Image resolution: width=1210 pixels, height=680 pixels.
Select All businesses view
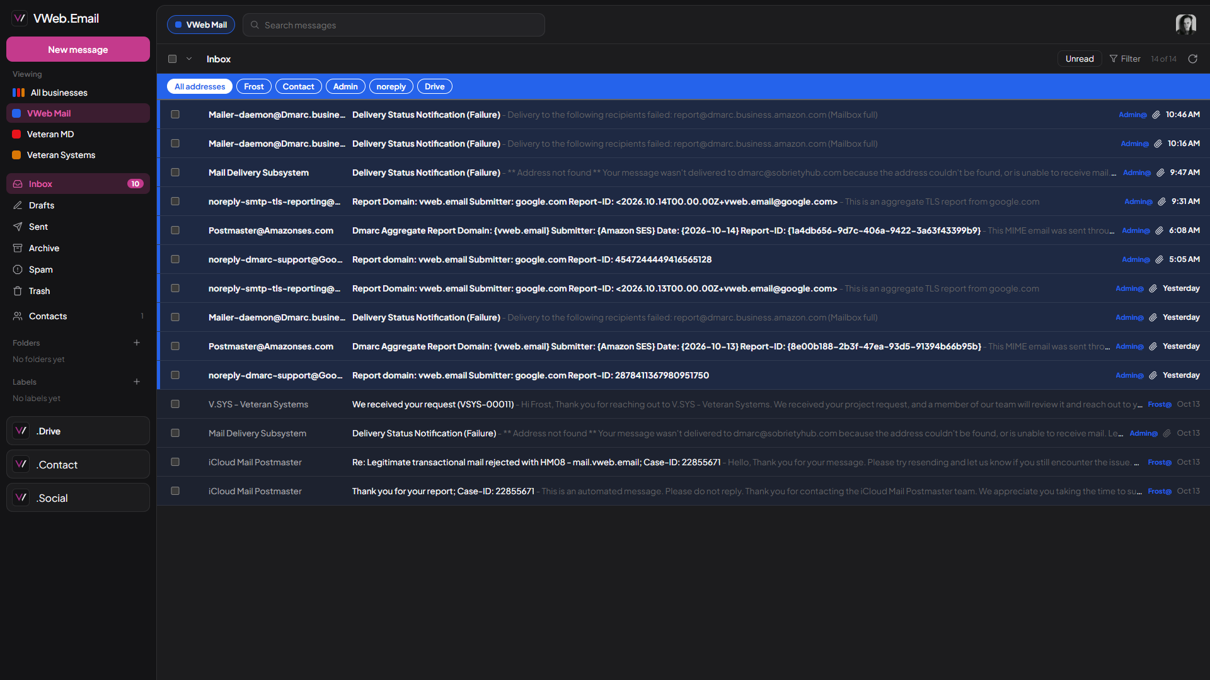coord(78,93)
